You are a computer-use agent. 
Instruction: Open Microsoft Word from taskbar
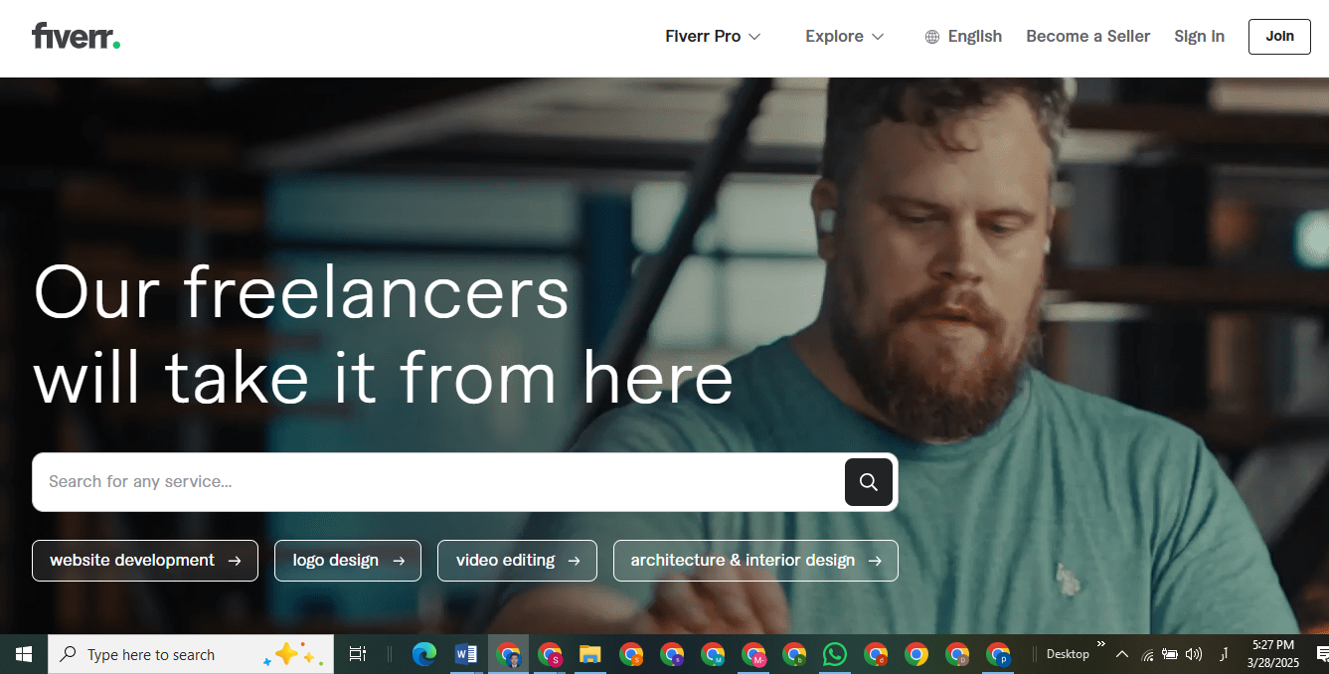[466, 654]
